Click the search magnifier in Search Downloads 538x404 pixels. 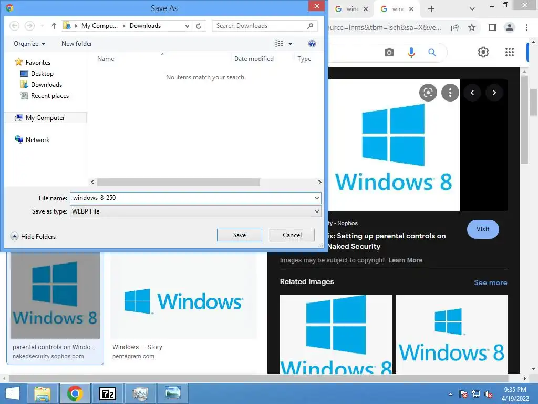pos(310,26)
